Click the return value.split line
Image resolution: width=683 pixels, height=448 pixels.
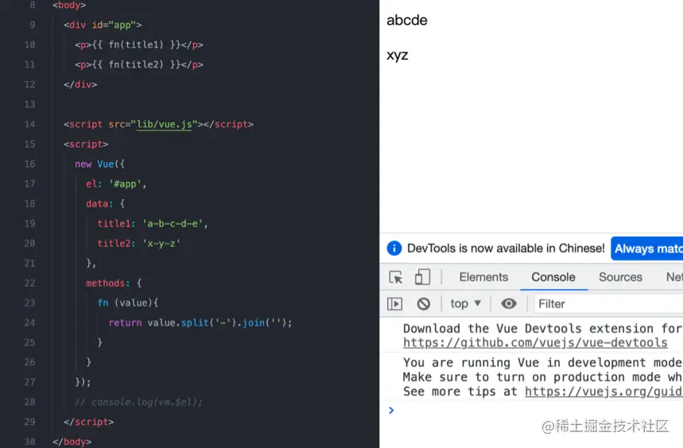tap(200, 322)
